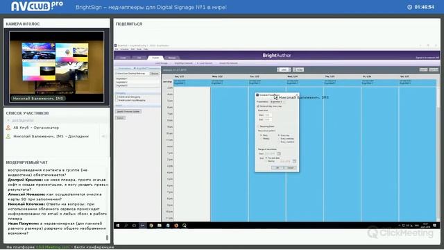Open the action center notification icon

tap(435, 226)
